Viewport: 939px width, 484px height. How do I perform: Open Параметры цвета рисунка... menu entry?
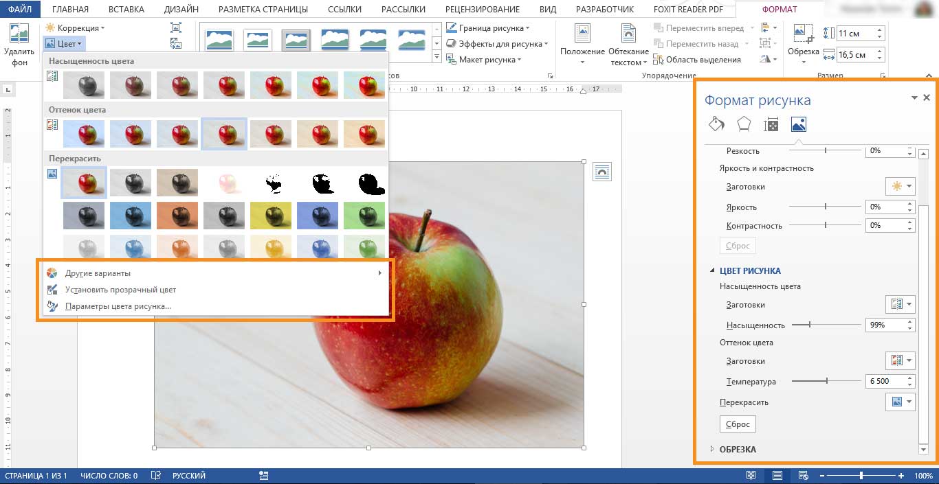(x=118, y=306)
